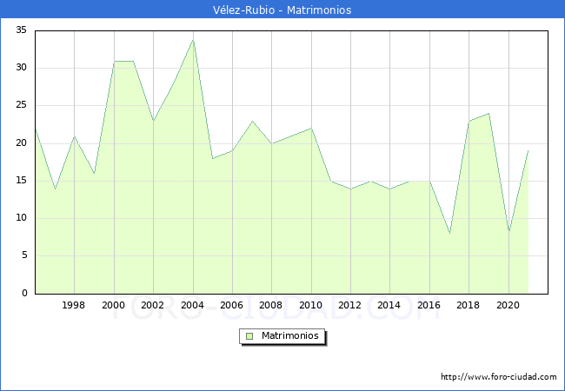Click the 30 y-axis label

21,67
